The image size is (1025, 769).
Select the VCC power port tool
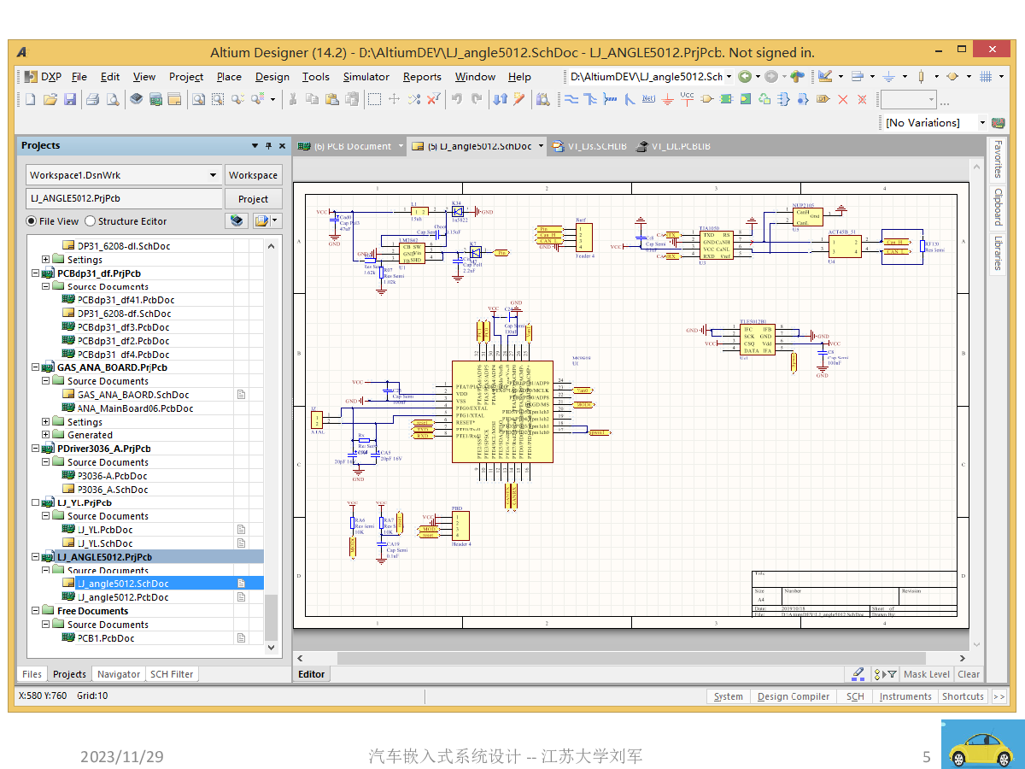click(688, 99)
